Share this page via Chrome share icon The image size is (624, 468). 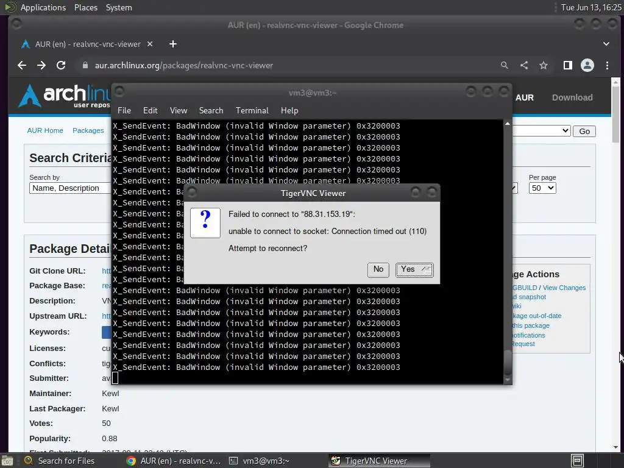point(524,65)
